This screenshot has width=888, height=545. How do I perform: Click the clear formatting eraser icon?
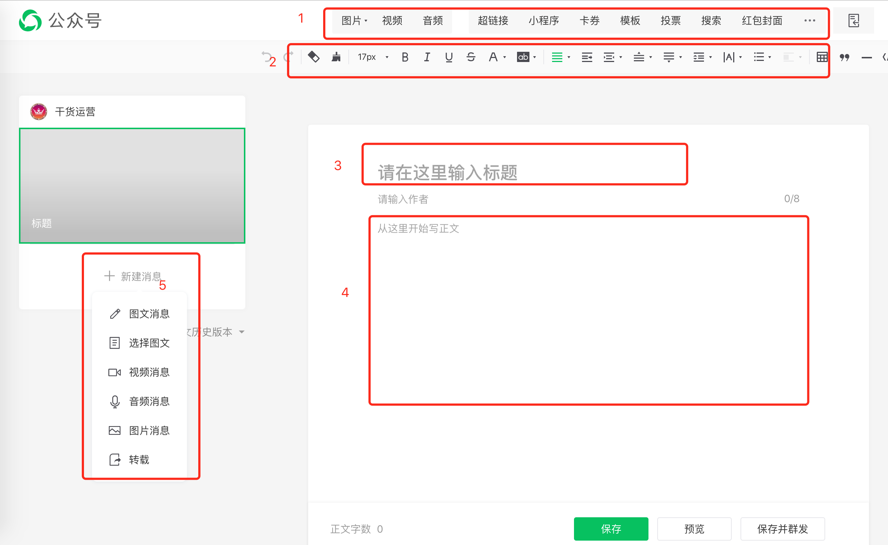pos(314,57)
